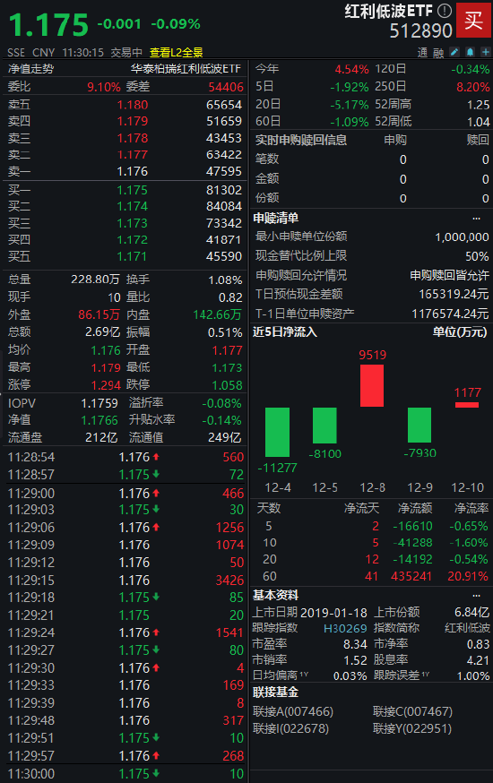The height and width of the screenshot is (783, 493).
Task: Open 联接I(022678) linked fund
Action: pos(290,728)
